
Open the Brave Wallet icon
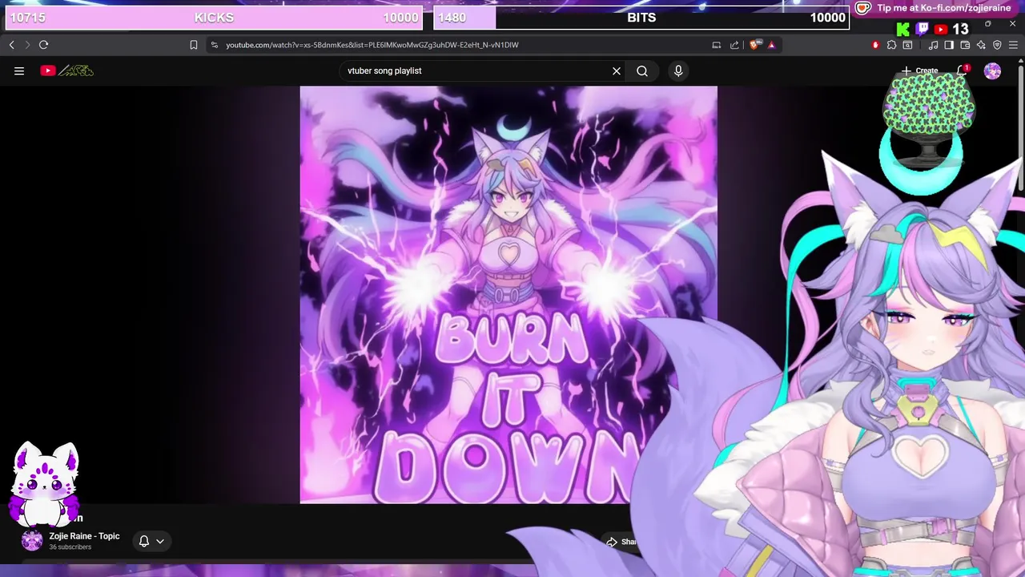[x=965, y=45]
